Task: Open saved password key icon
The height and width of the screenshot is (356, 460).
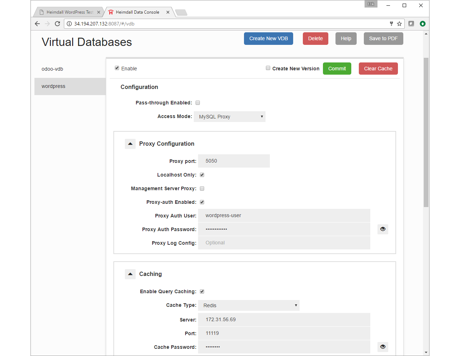Action: pyautogui.click(x=391, y=24)
